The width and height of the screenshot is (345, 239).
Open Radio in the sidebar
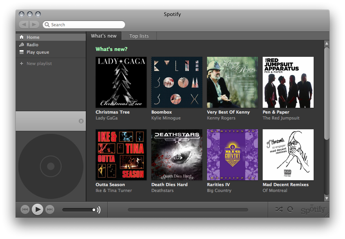[51, 45]
